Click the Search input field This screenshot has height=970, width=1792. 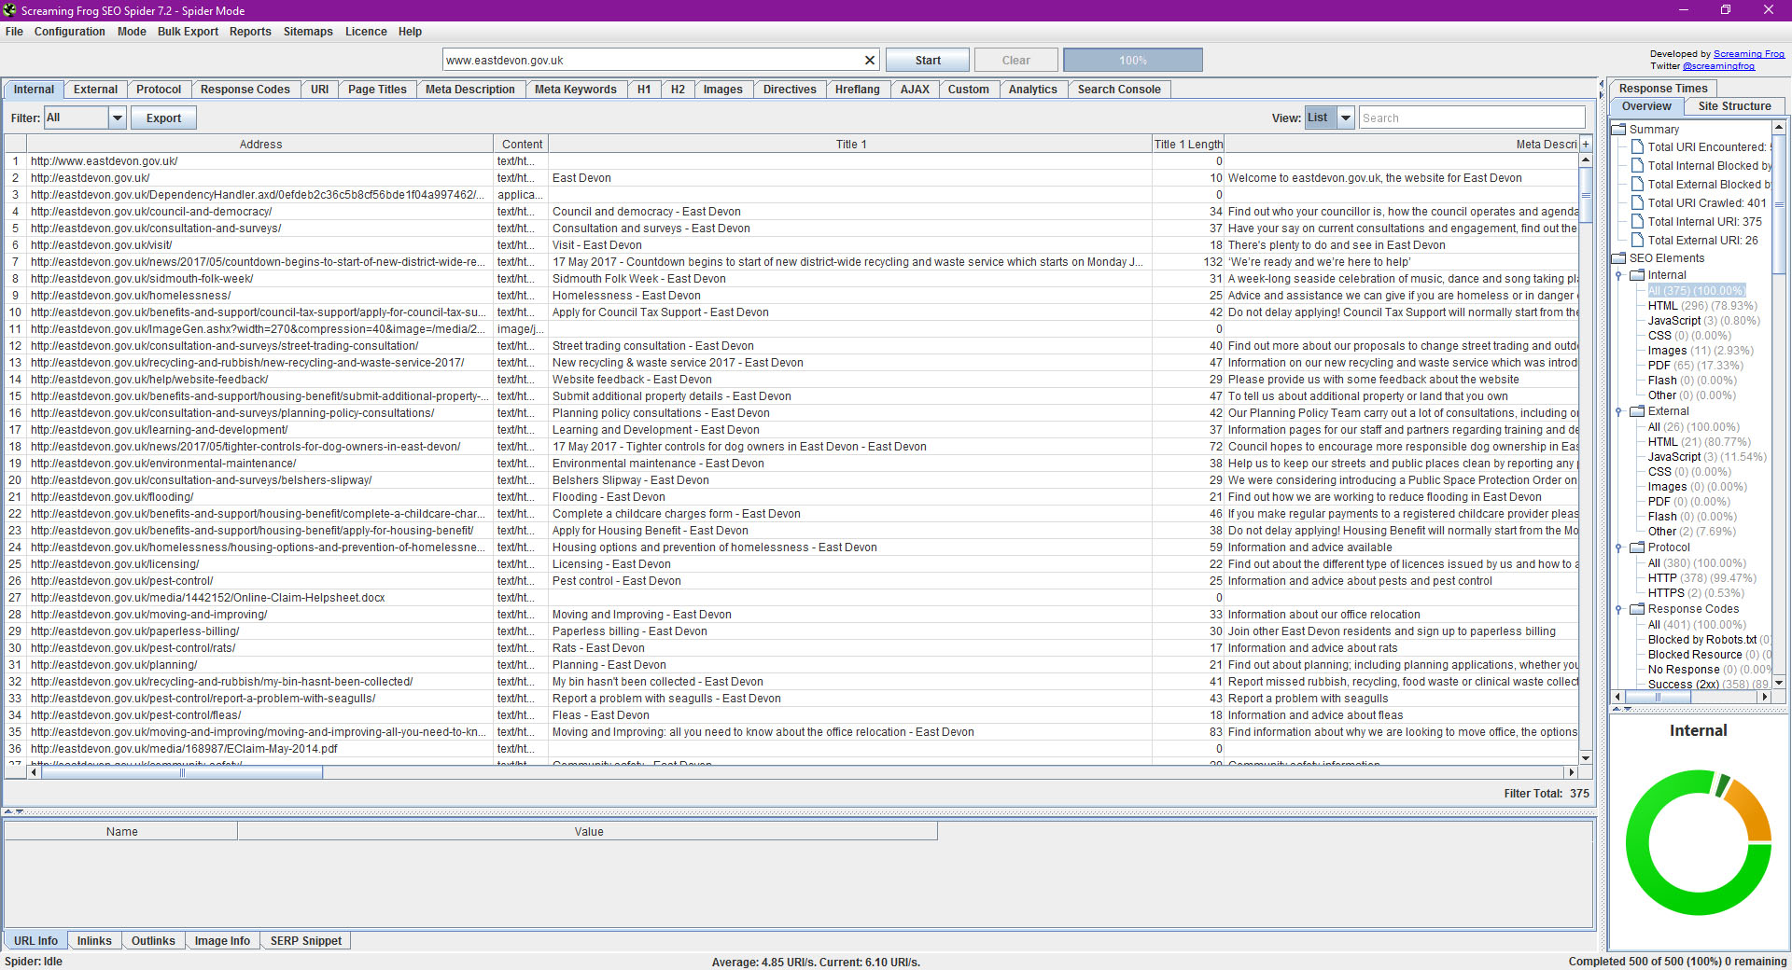click(1472, 118)
